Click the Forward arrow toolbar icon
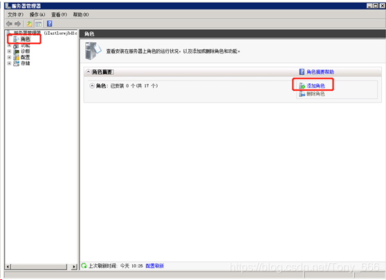386x280 pixels. [17, 24]
